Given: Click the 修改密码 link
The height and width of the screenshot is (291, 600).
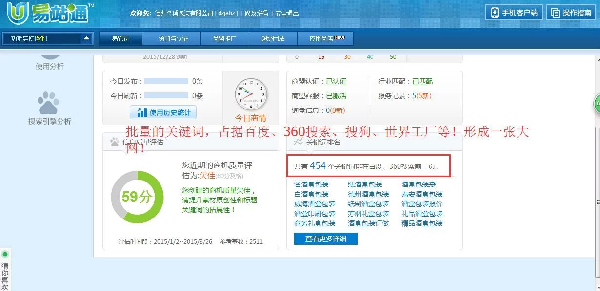Looking at the screenshot, I should click(x=256, y=13).
